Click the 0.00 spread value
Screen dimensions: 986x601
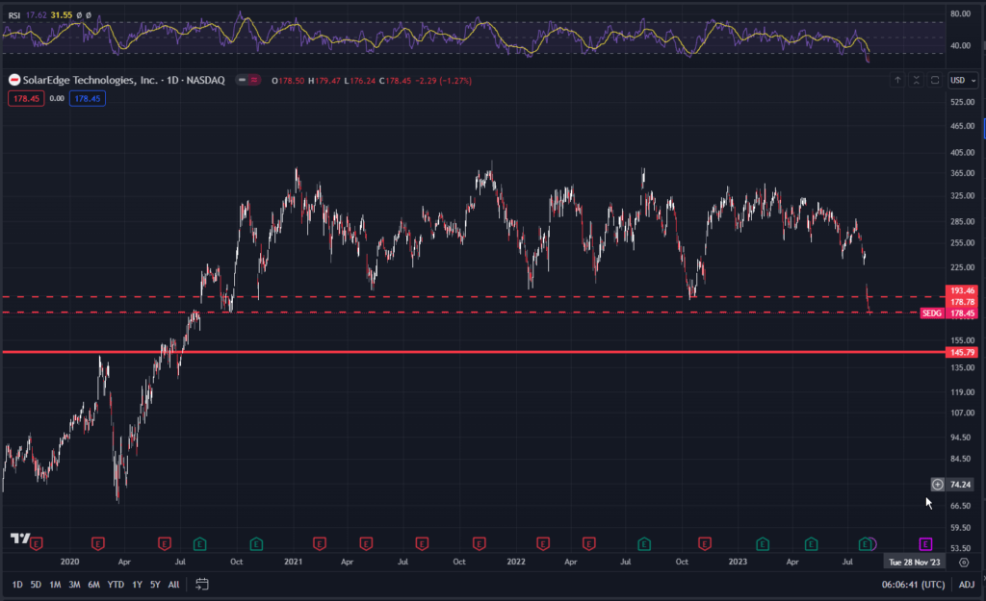pyautogui.click(x=57, y=99)
